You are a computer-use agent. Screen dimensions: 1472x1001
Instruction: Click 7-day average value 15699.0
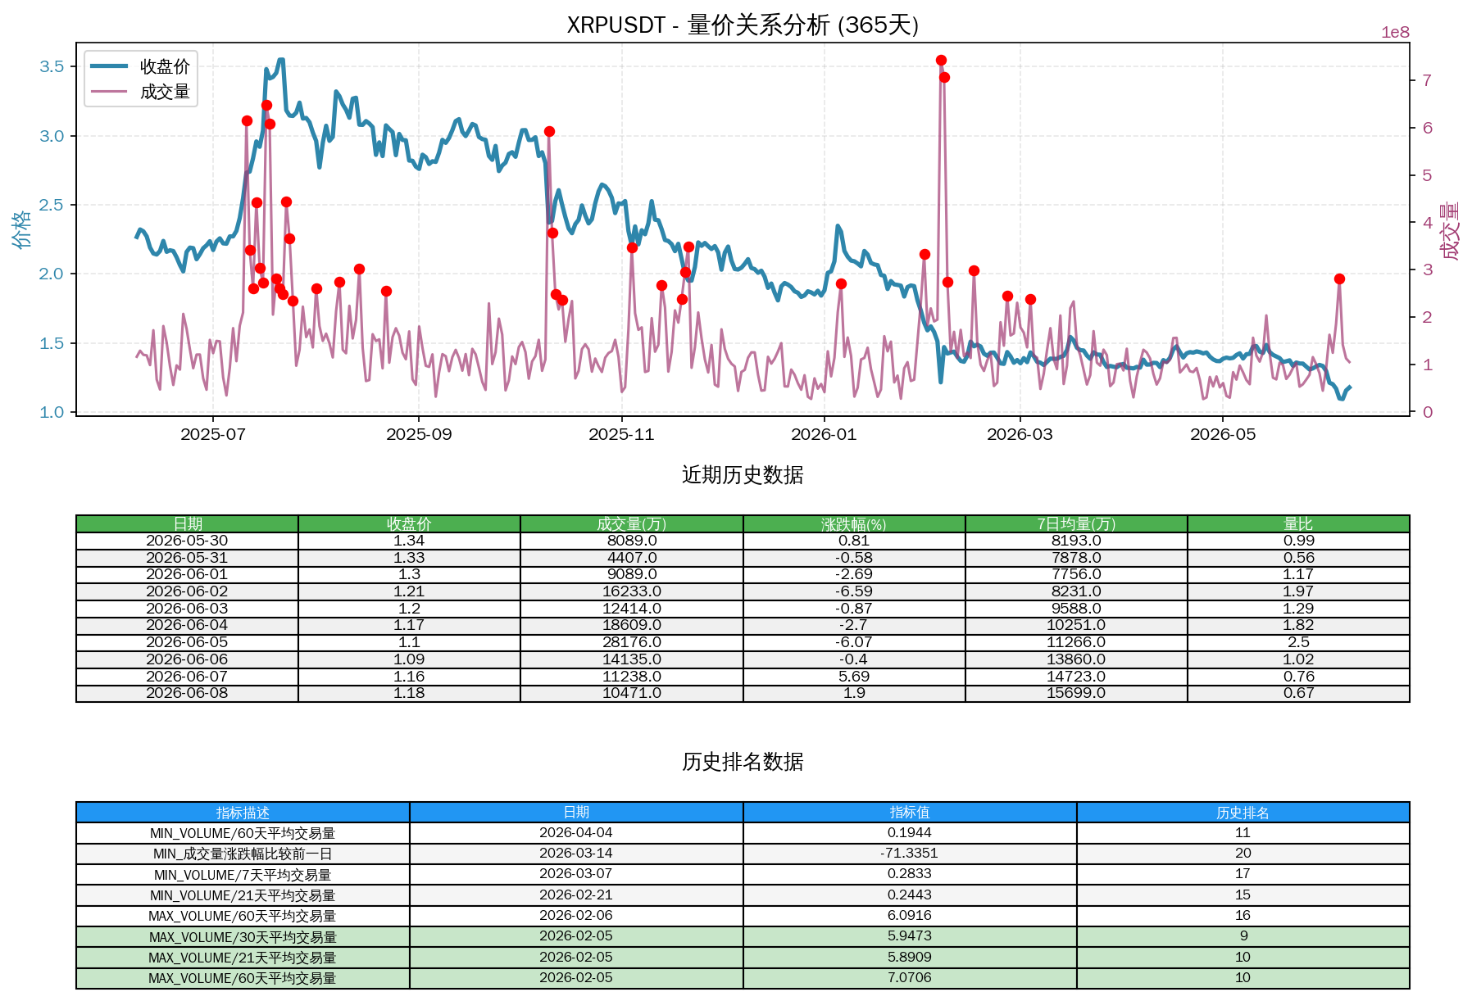tap(1076, 693)
